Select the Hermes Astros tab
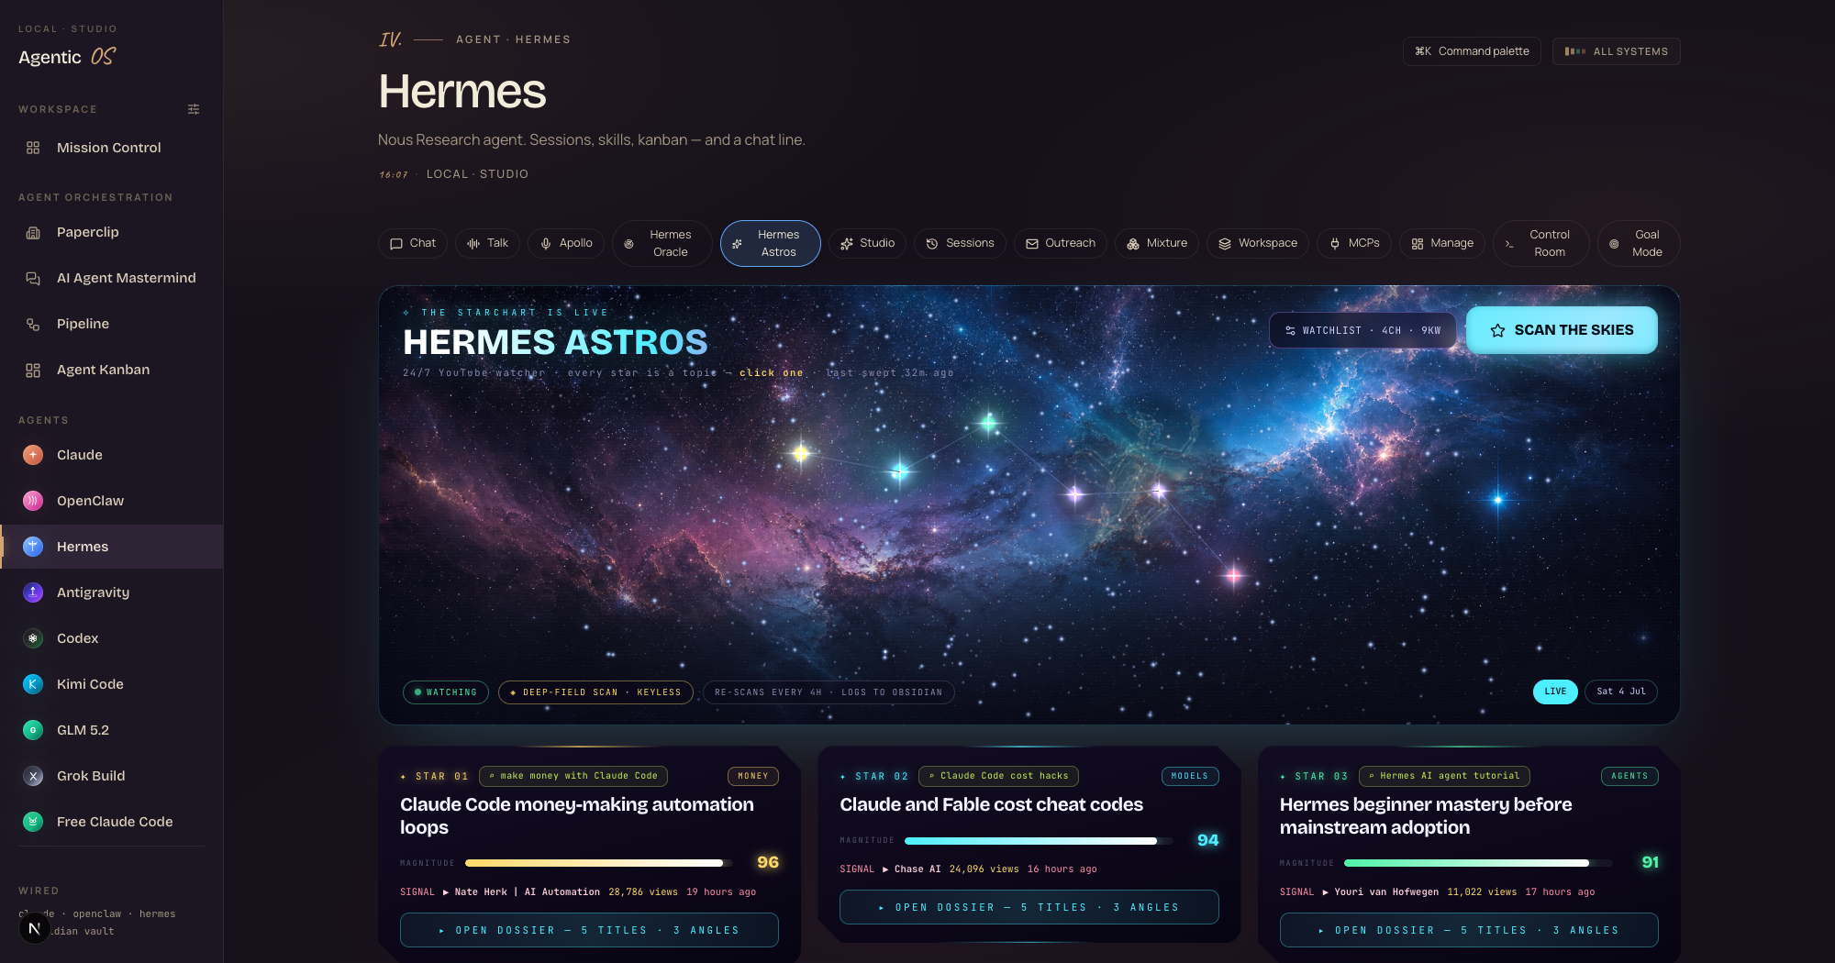Screen dimensions: 1835x963 770,243
